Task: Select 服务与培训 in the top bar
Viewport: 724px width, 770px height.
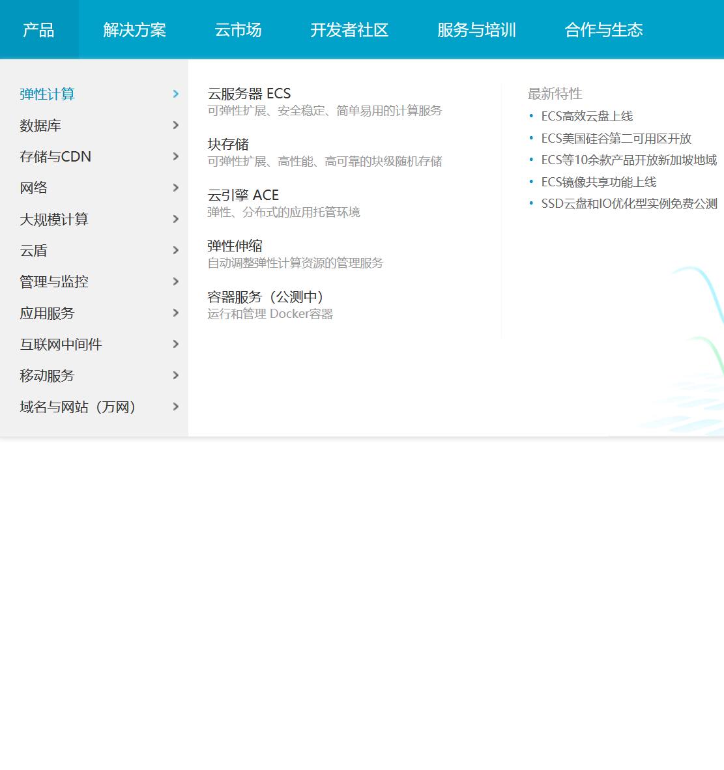Action: point(476,29)
